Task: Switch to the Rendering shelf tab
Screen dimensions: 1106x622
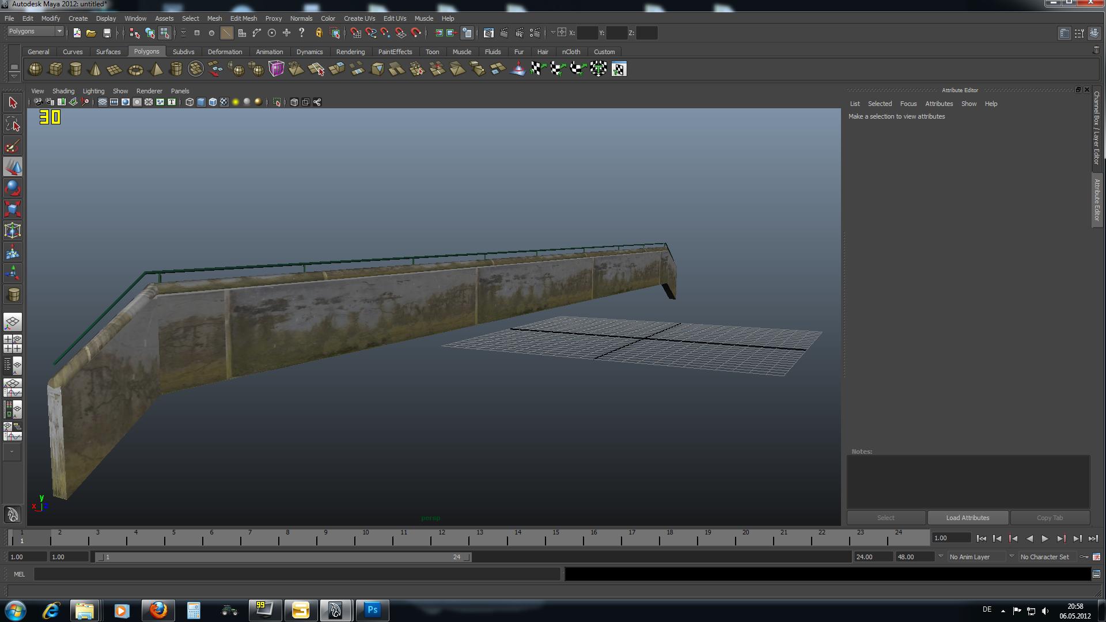Action: point(350,52)
